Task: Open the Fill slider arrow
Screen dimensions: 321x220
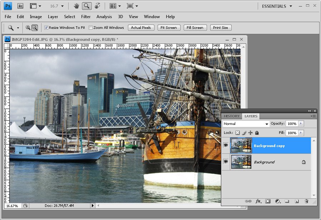Action: pos(301,133)
